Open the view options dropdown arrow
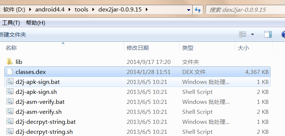 (252, 34)
